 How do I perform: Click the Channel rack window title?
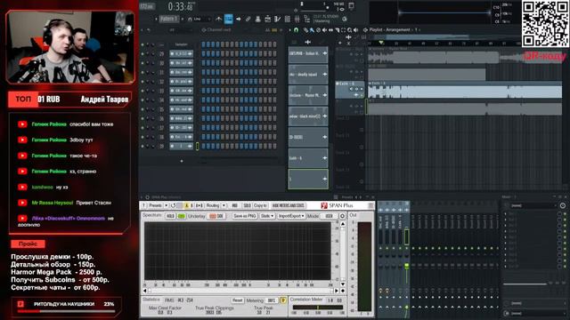pyautogui.click(x=219, y=29)
